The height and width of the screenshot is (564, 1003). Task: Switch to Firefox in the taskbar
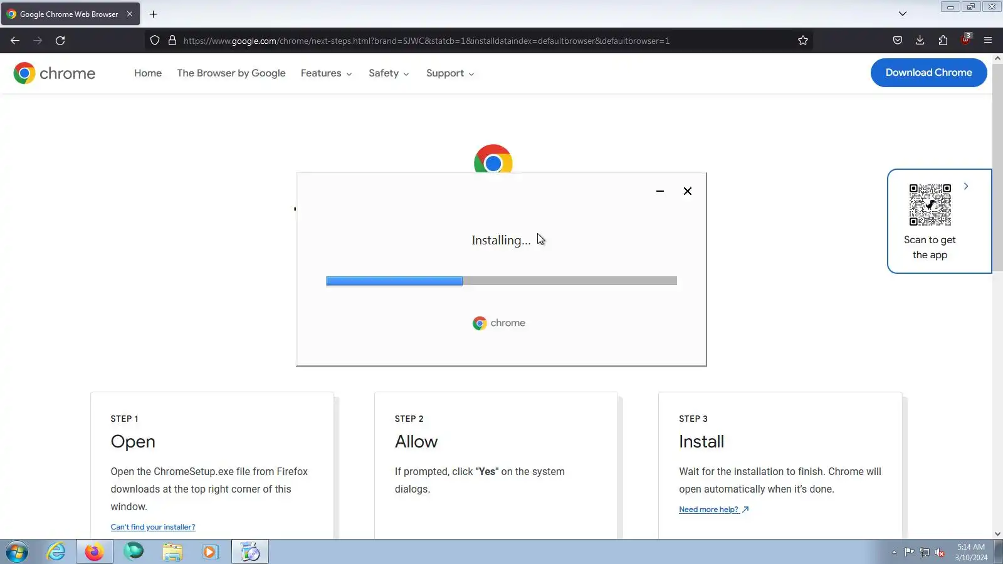click(x=95, y=552)
